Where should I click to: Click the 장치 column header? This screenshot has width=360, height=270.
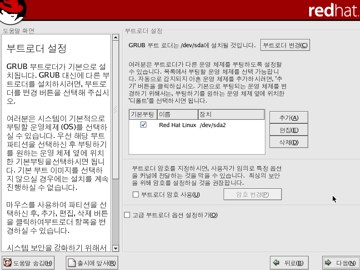point(231,114)
